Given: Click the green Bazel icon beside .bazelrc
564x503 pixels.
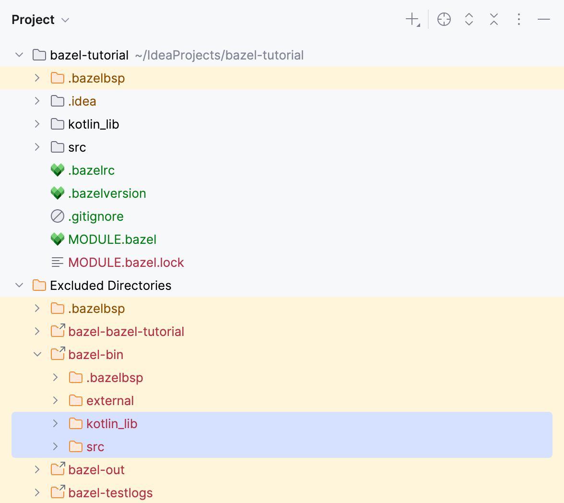Looking at the screenshot, I should point(57,170).
